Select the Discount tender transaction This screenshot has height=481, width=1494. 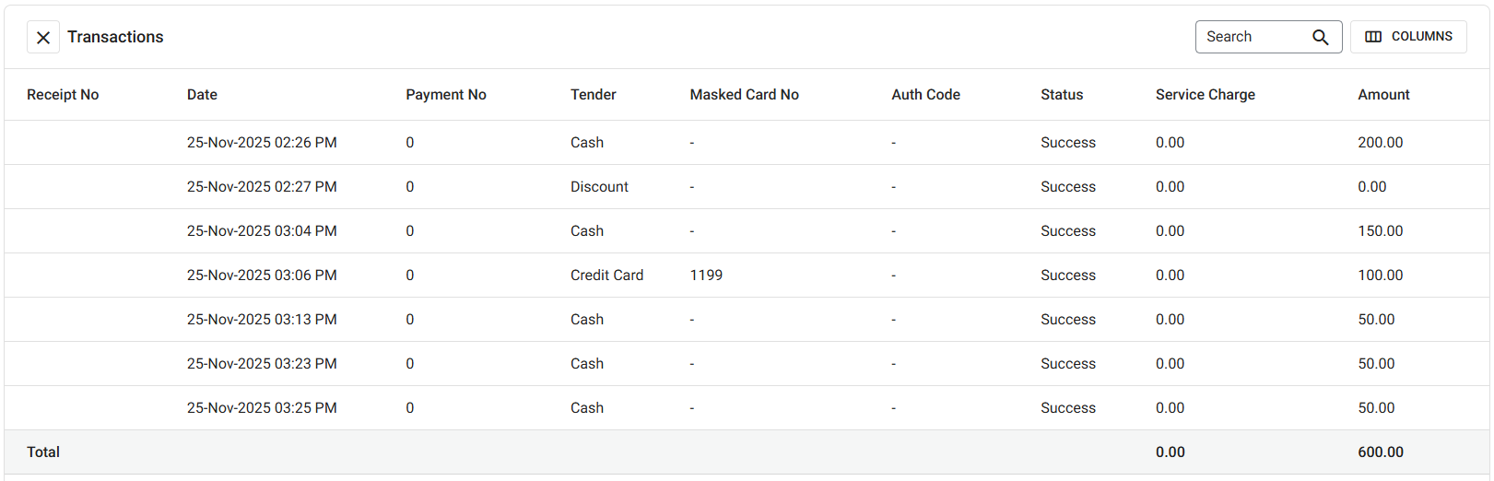[599, 187]
